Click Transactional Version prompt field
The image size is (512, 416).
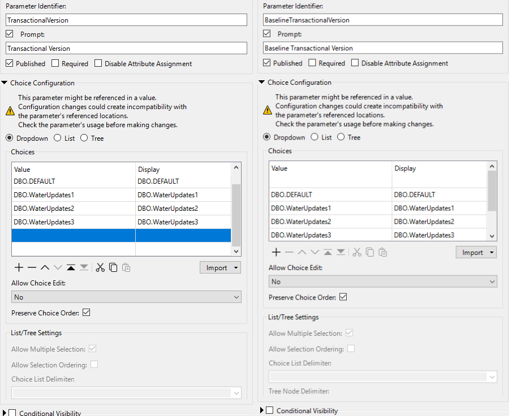126,48
